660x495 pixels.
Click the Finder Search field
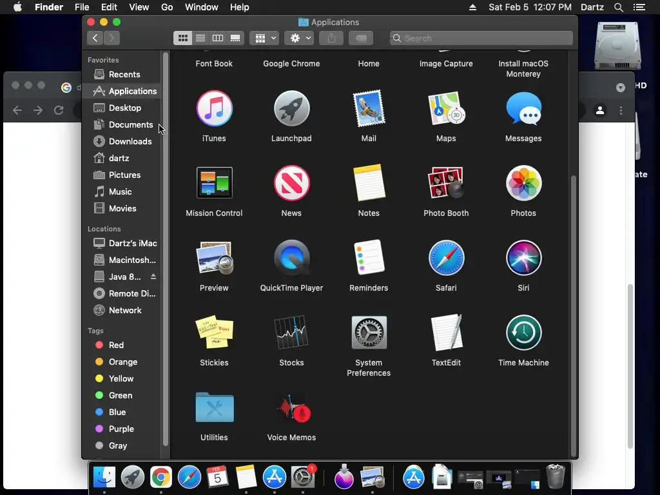click(x=481, y=38)
